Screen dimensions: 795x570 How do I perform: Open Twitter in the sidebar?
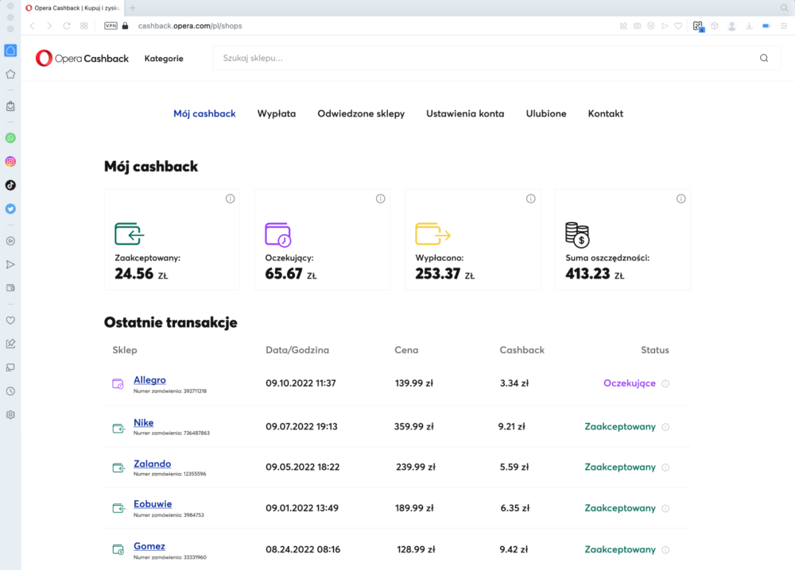[10, 209]
